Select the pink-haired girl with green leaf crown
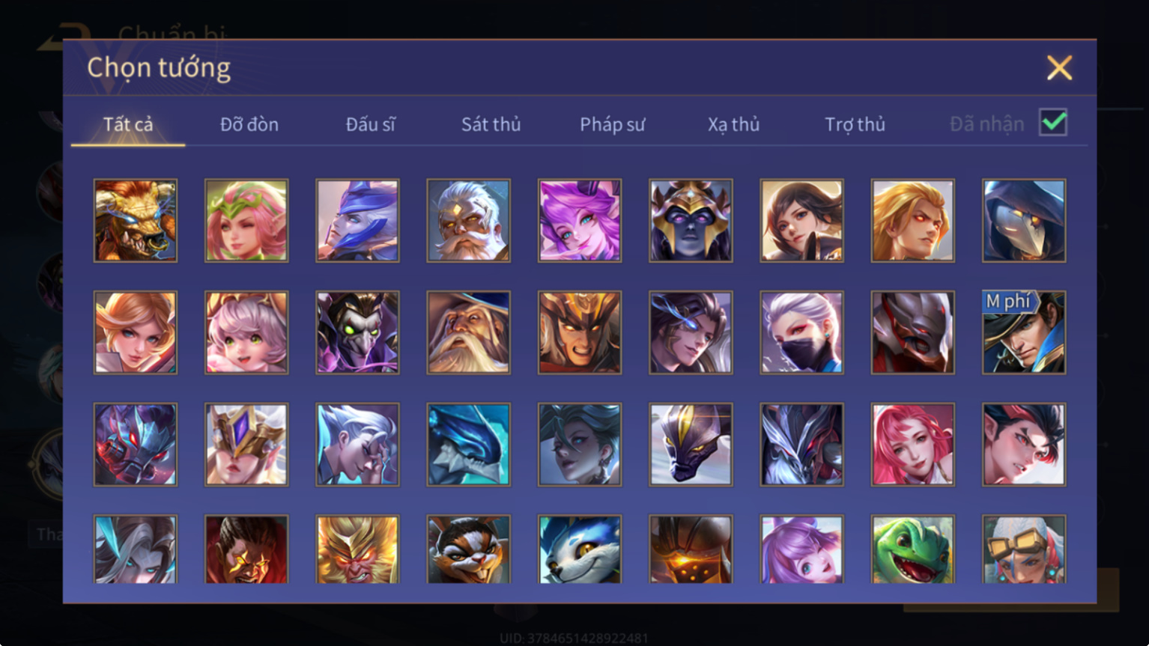 click(x=246, y=220)
